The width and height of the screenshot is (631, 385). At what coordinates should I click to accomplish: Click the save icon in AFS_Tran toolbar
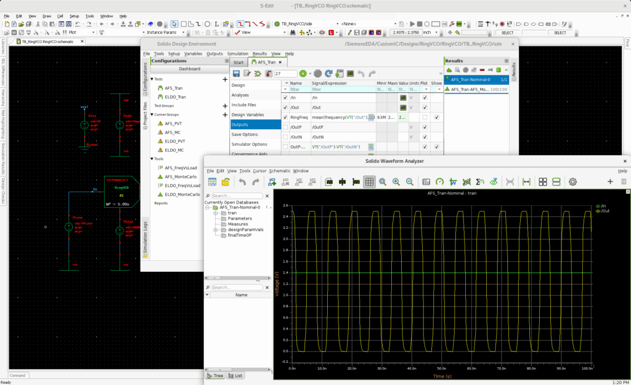tap(236, 73)
